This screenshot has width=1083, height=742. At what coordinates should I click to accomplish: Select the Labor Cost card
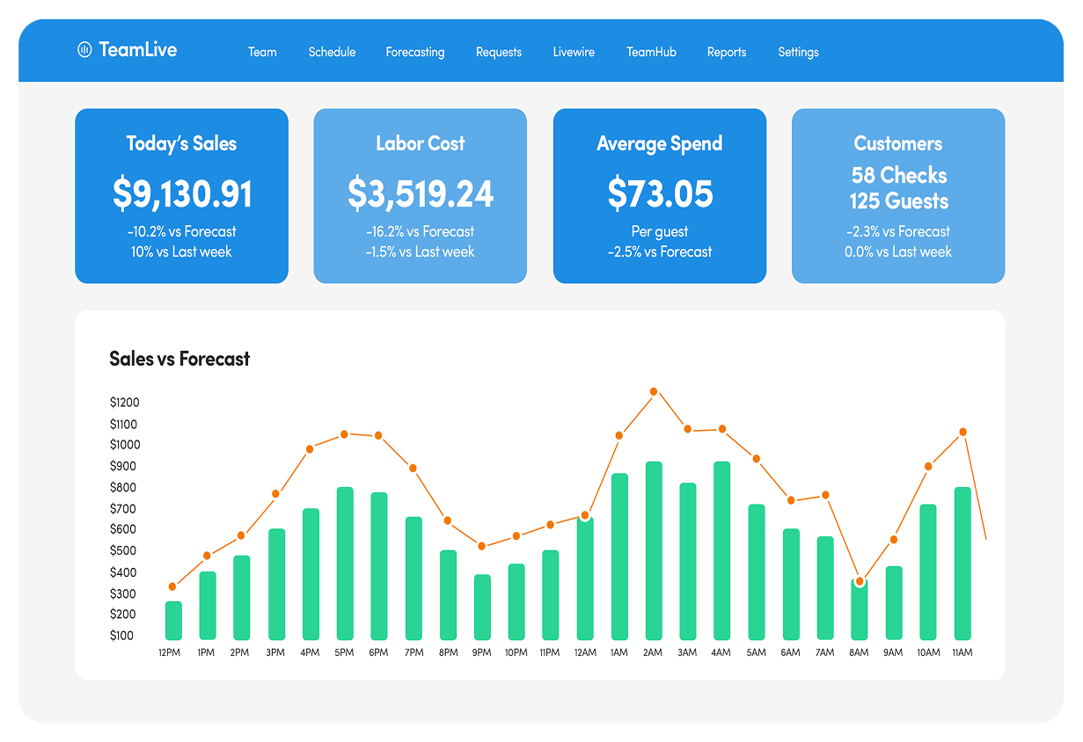coord(420,196)
